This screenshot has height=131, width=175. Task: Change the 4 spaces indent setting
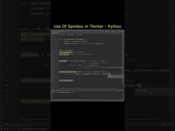113,101
